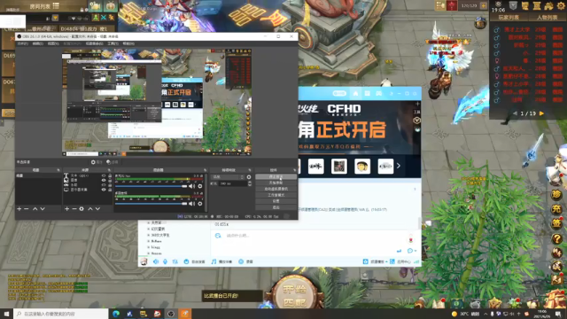Expand the blngg channel tree node
The height and width of the screenshot is (319, 567).
[149, 247]
